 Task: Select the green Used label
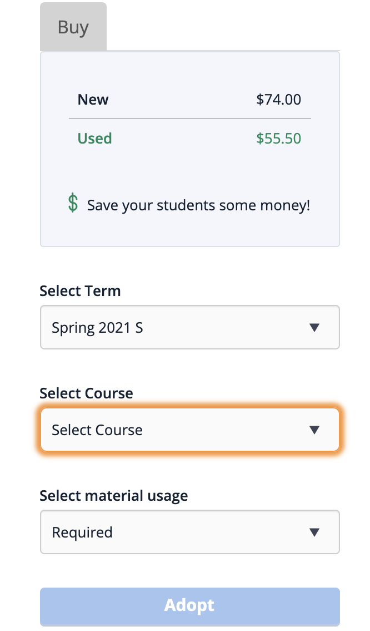click(94, 138)
